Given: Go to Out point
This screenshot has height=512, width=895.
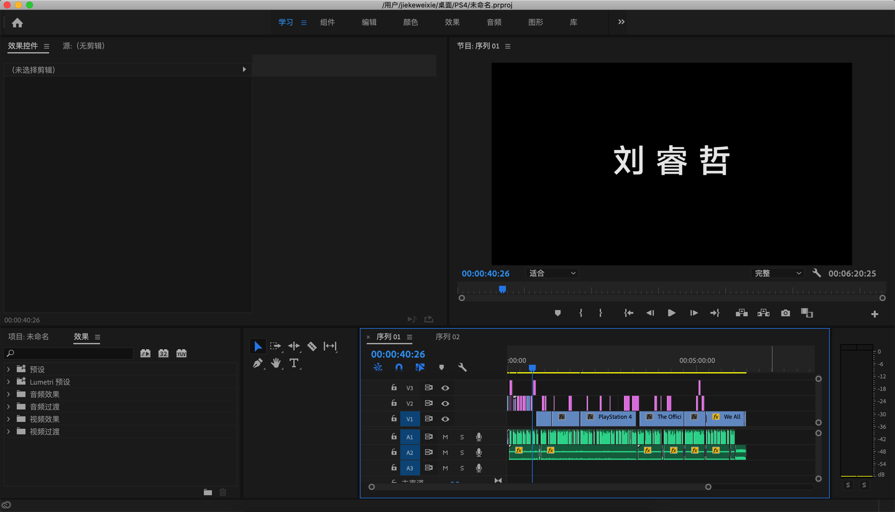Looking at the screenshot, I should pos(715,313).
